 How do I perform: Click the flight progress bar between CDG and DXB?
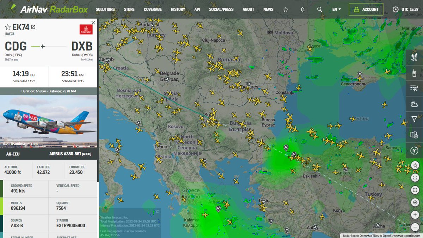pyautogui.click(x=49, y=46)
